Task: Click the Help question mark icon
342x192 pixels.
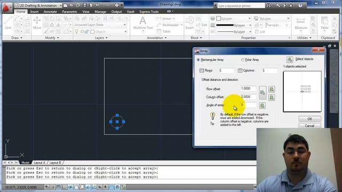Action: coord(300,6)
